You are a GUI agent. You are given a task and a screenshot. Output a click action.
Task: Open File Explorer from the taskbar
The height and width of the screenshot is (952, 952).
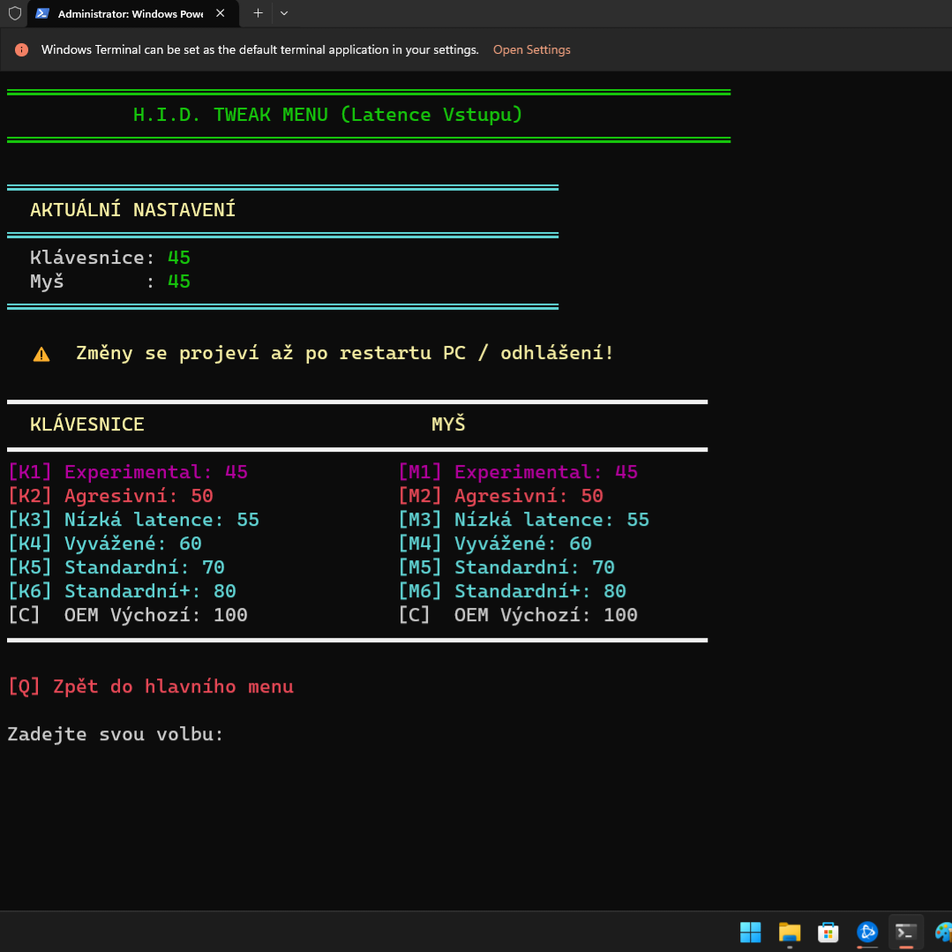point(789,932)
